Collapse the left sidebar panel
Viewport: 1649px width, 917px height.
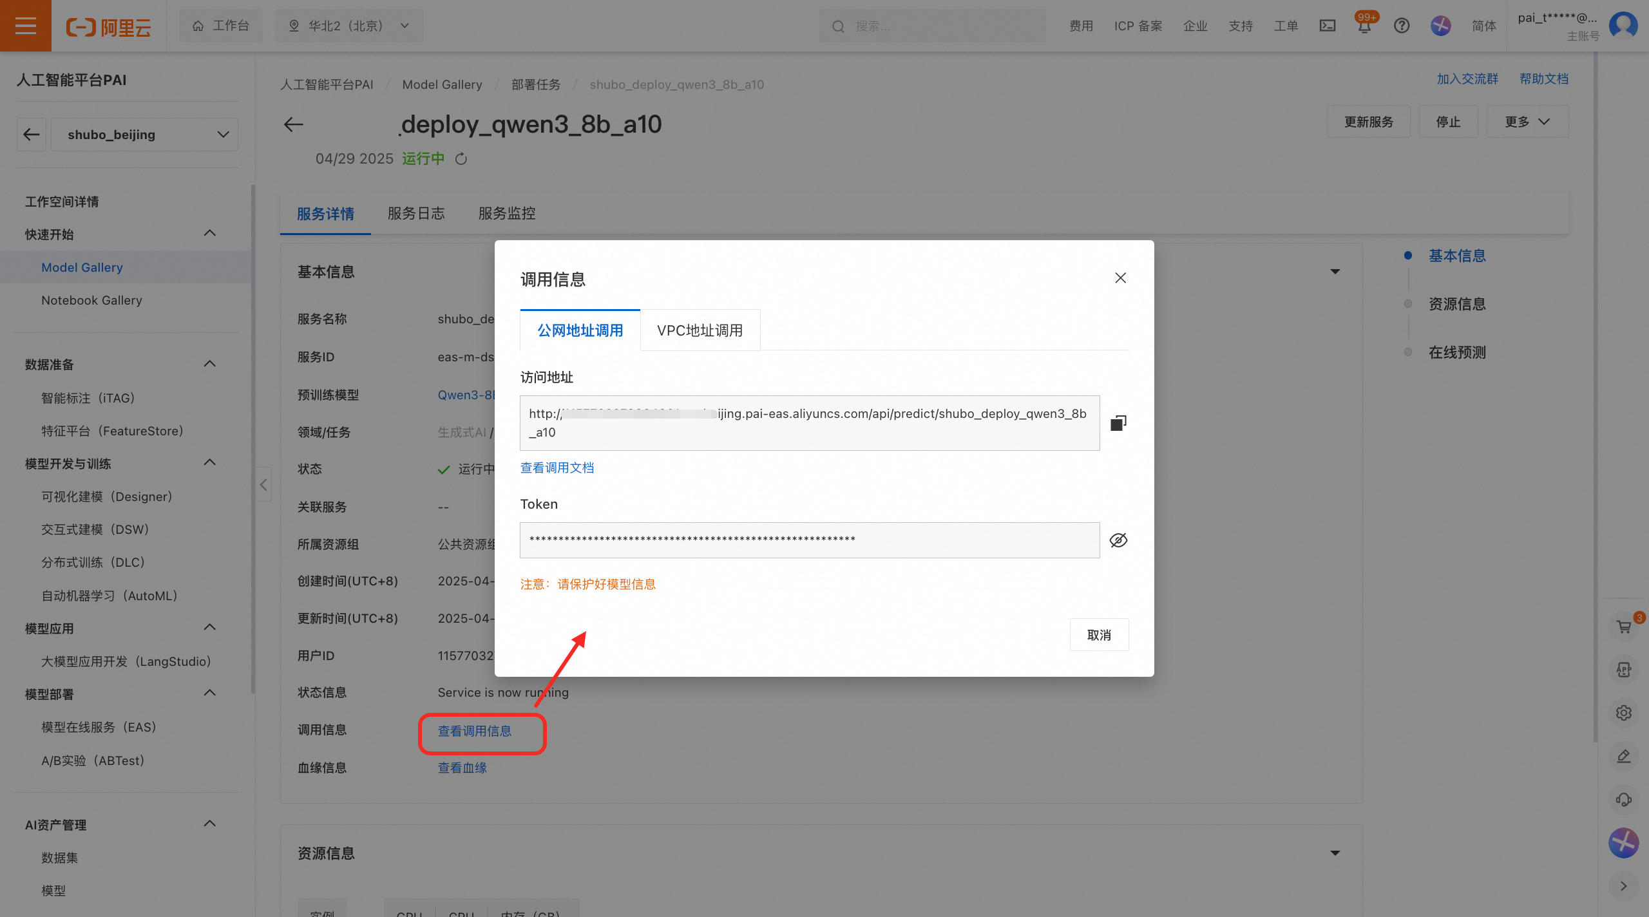[x=263, y=484]
